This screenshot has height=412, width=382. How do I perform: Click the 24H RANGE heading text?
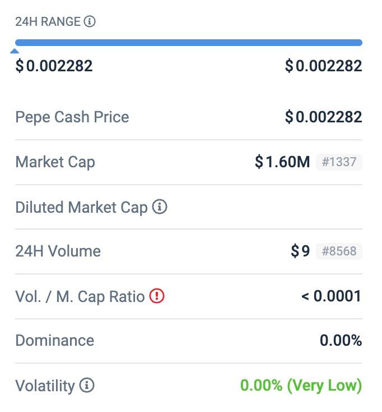click(48, 21)
